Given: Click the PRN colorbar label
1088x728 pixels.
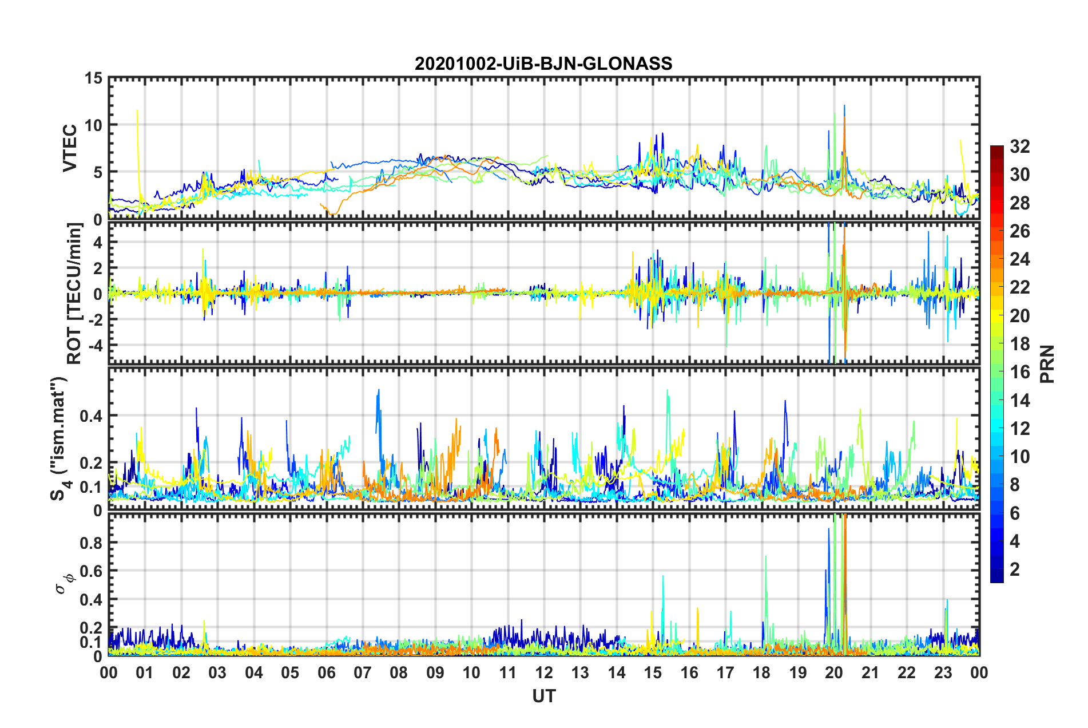Looking at the screenshot, I should 1047,364.
